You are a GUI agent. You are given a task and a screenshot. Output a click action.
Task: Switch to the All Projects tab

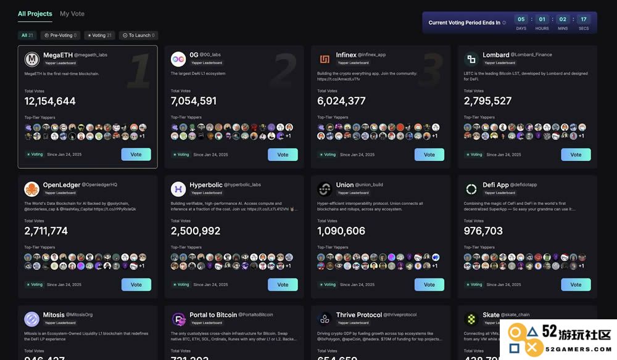tap(35, 14)
